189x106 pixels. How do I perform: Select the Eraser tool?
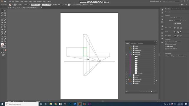pos(5,22)
